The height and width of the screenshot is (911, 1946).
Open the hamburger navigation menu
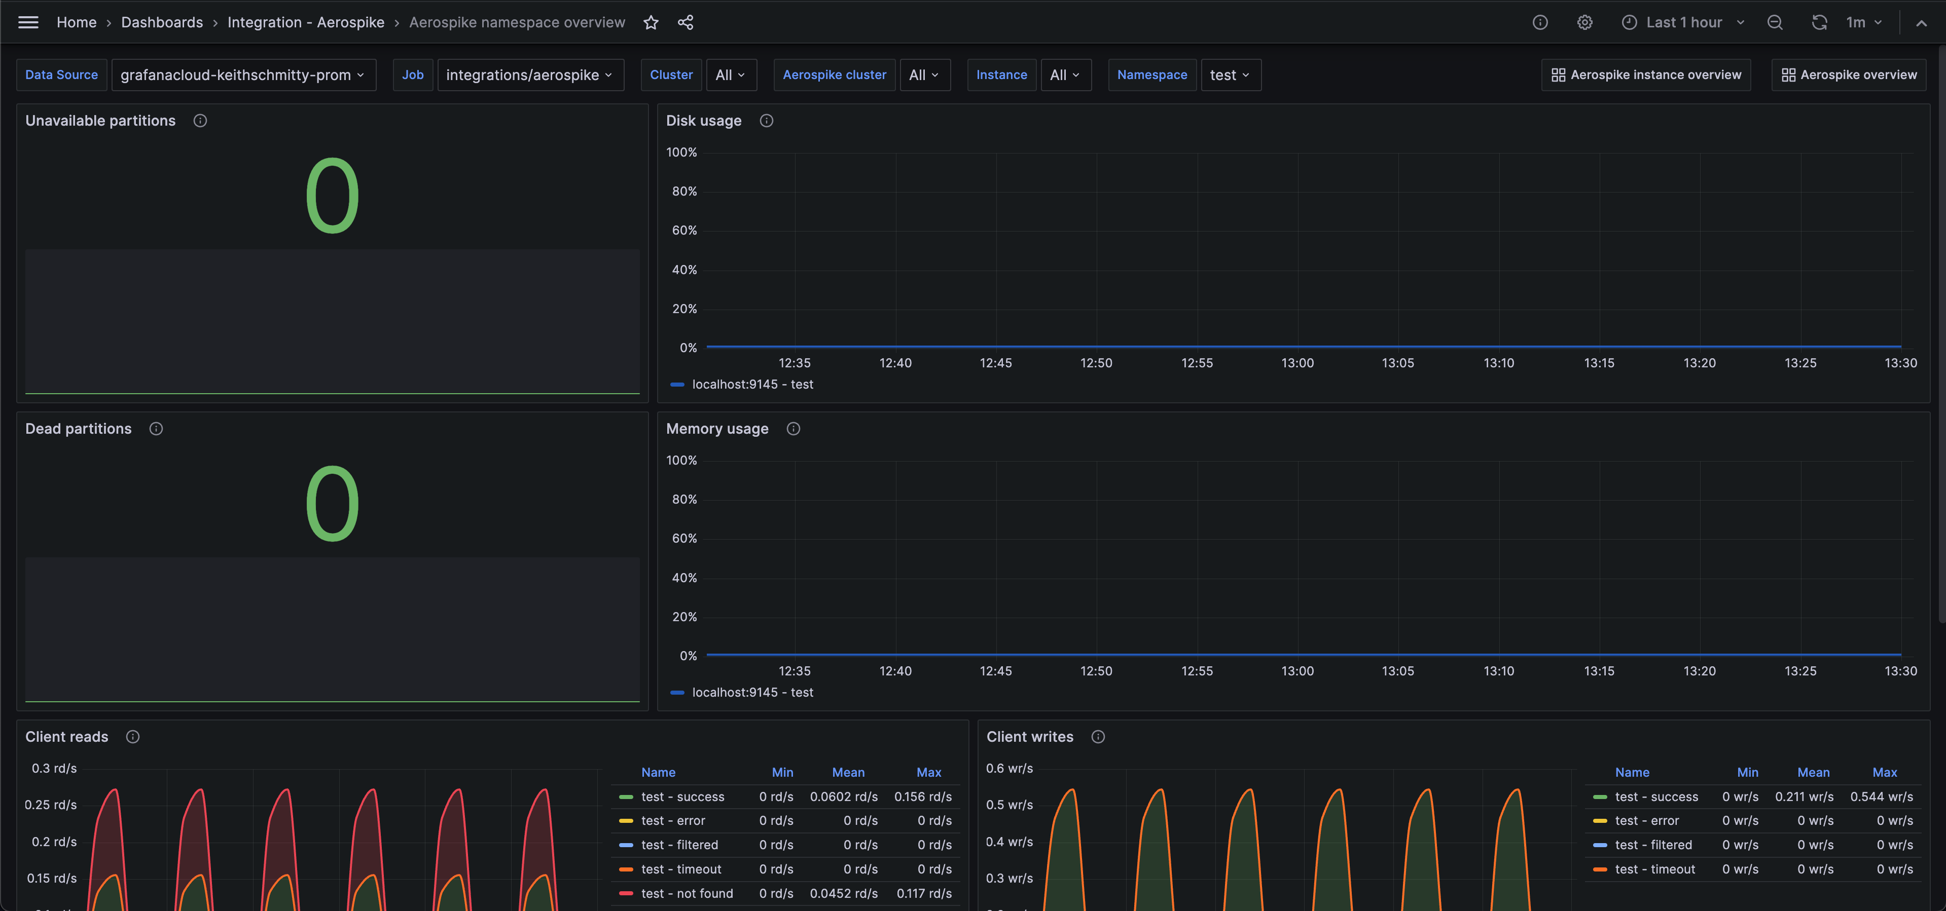click(28, 23)
